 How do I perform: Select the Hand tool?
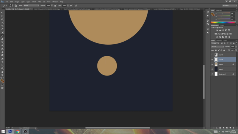click(x=3, y=72)
